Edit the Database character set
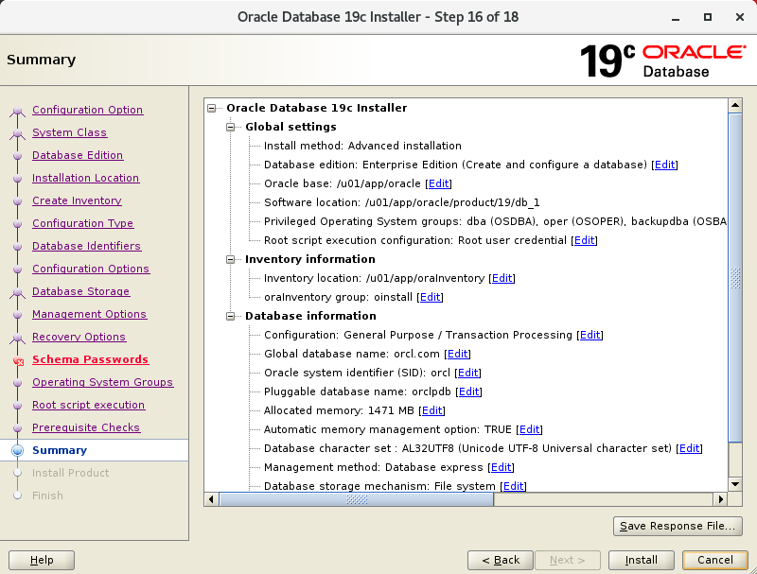 690,448
